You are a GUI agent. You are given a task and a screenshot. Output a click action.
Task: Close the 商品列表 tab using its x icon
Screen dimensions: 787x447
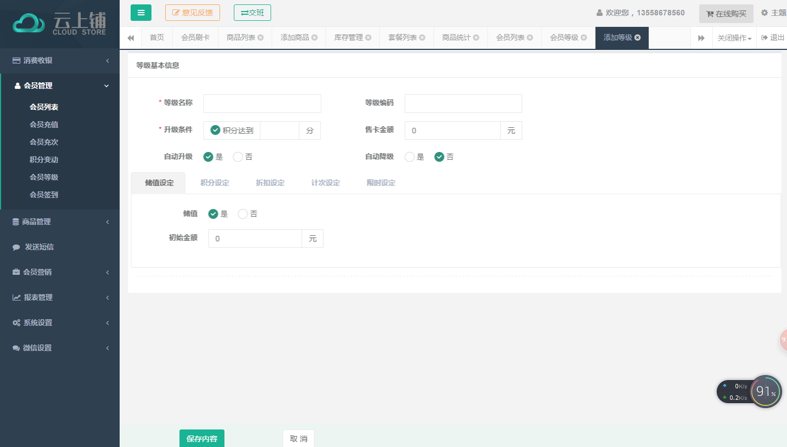[261, 38]
